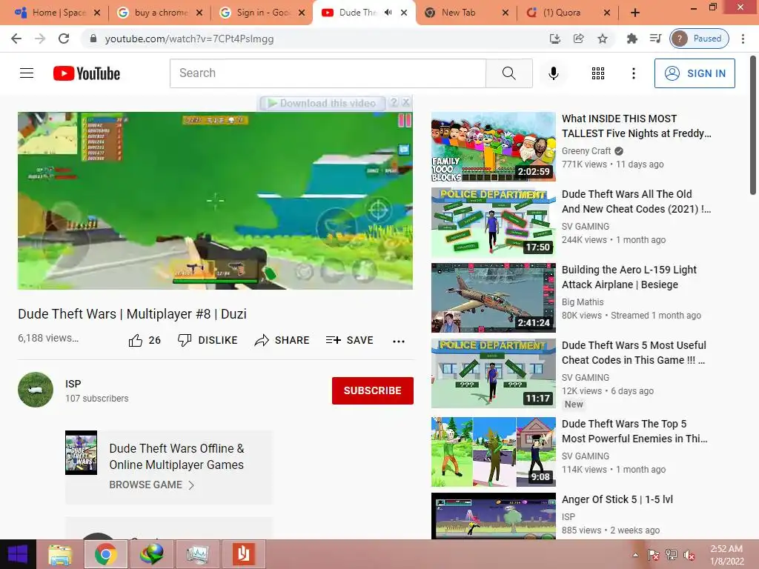The width and height of the screenshot is (759, 569).
Task: Open Chrome three-dot menu
Action: point(743,39)
